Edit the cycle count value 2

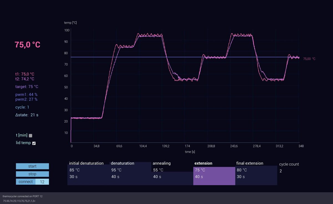coord(281,171)
